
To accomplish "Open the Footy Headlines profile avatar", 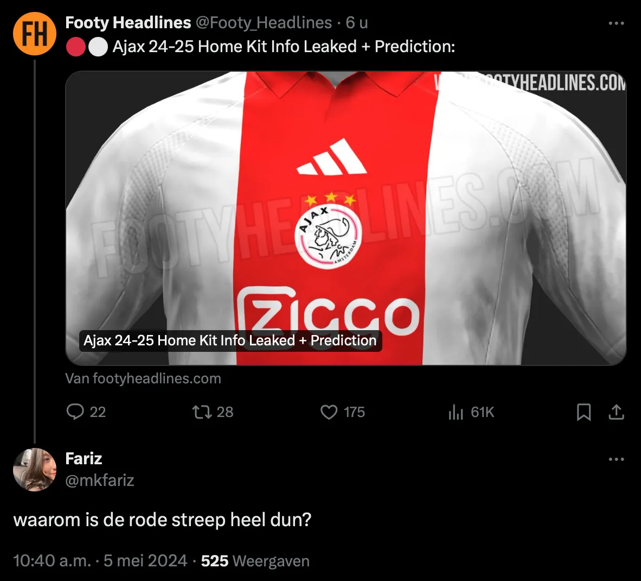I will [x=35, y=34].
